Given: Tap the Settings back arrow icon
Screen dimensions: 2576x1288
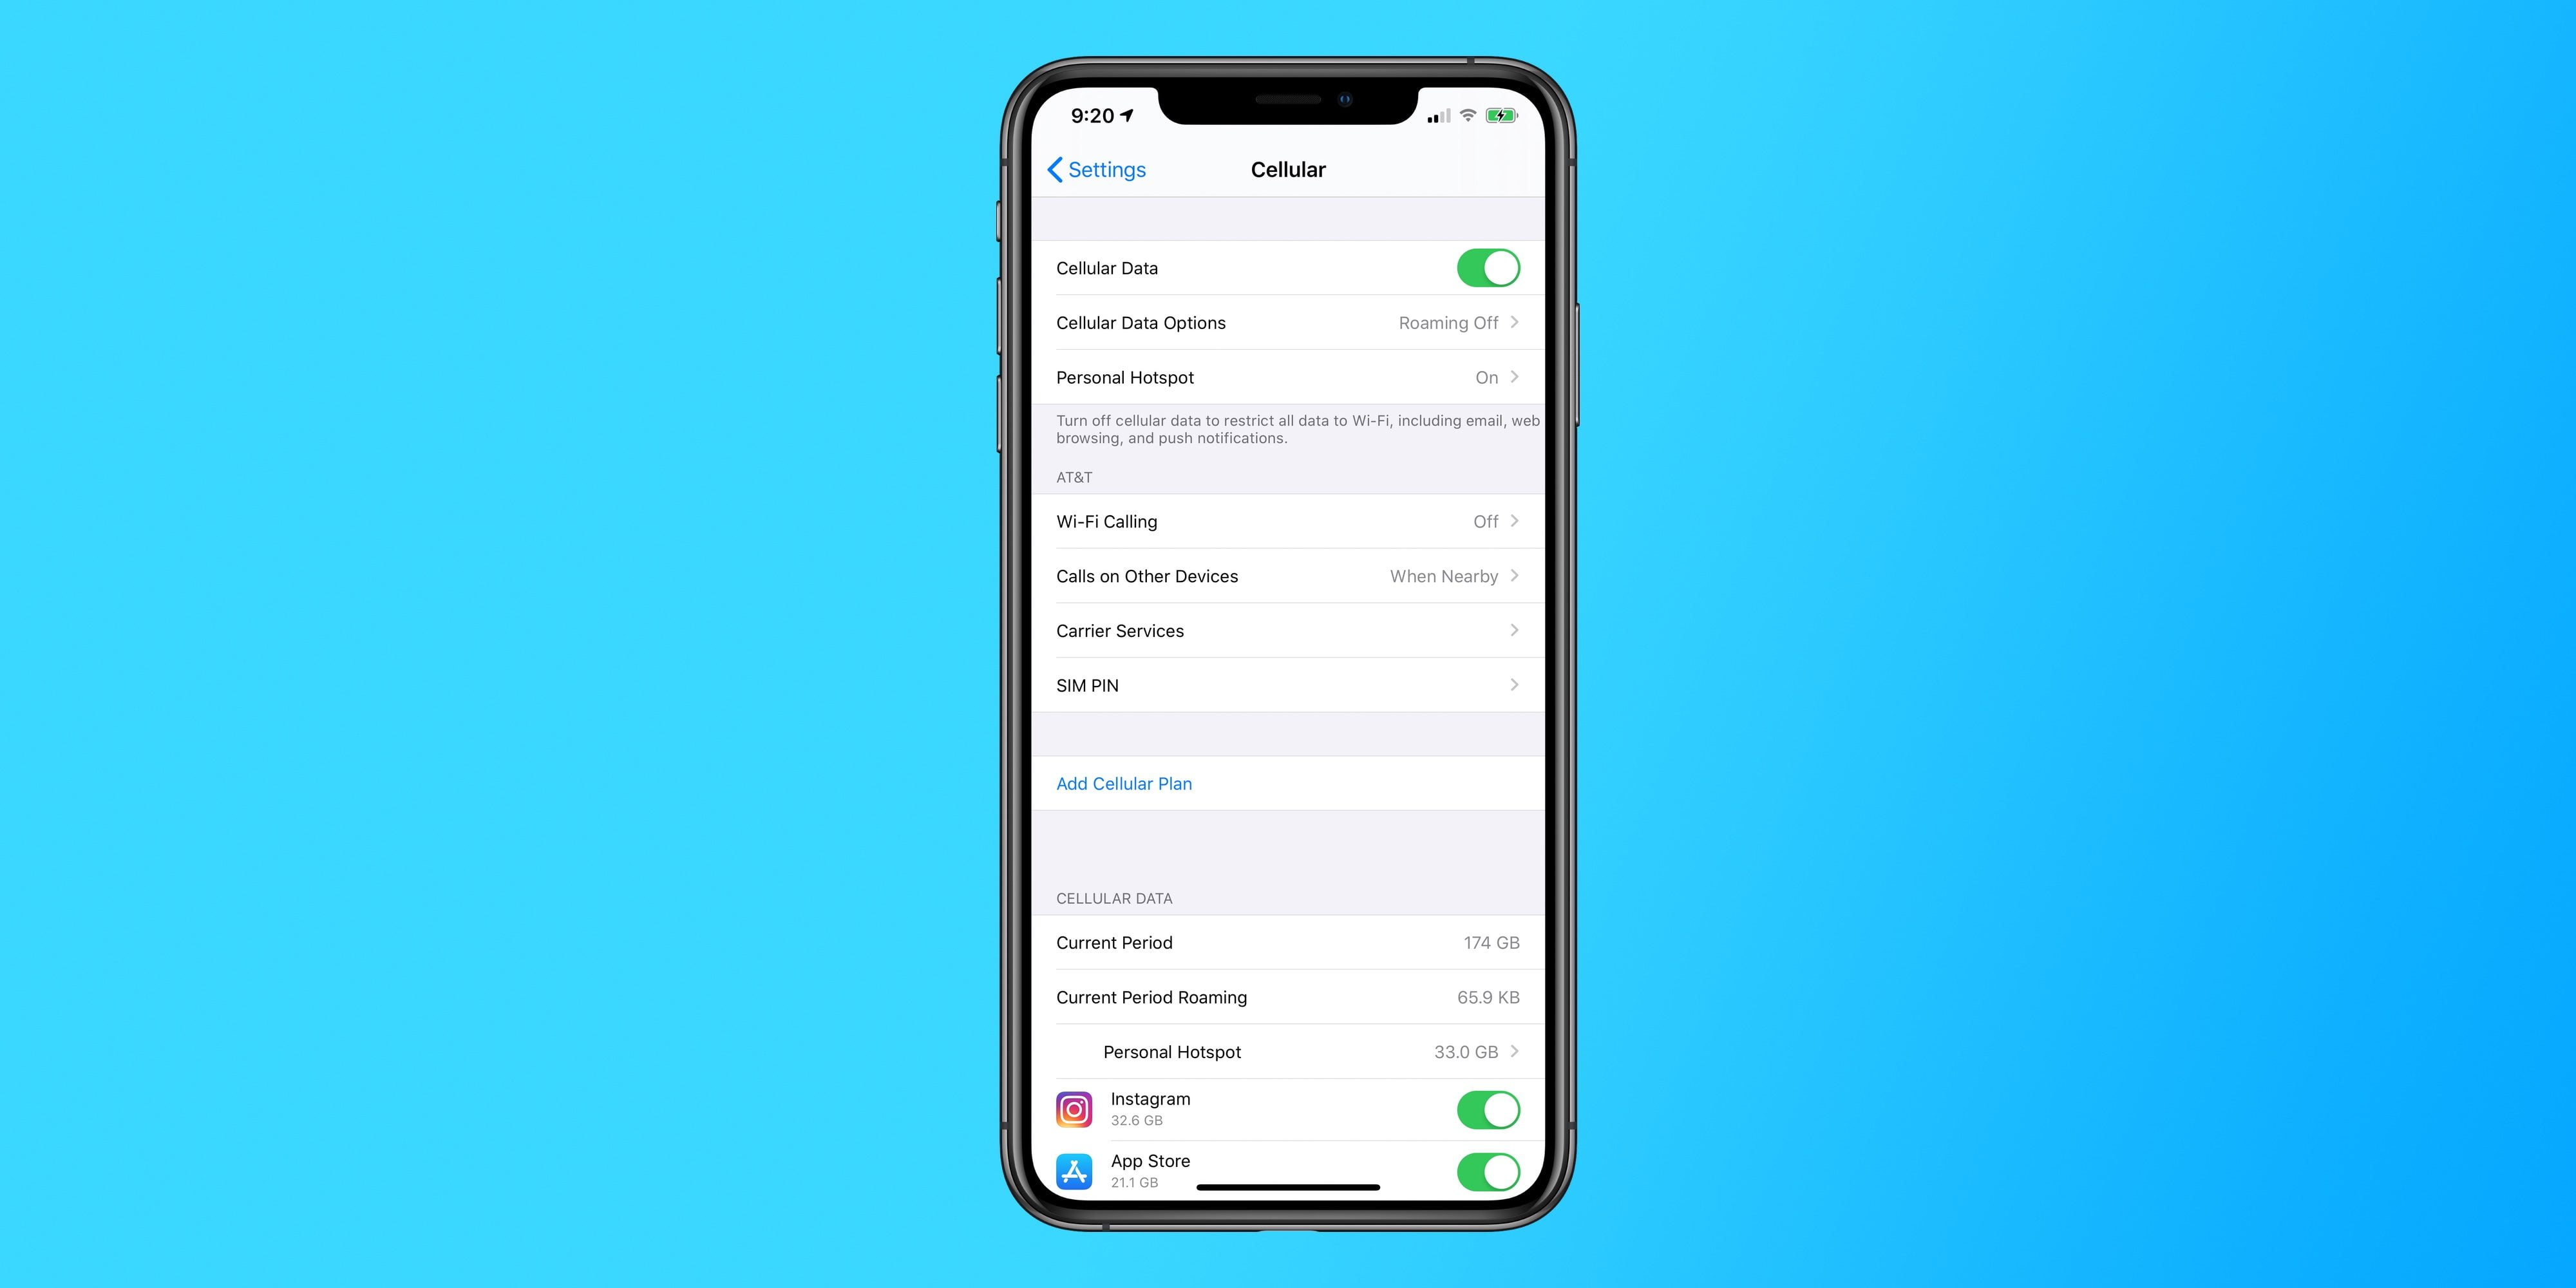Looking at the screenshot, I should [1052, 169].
